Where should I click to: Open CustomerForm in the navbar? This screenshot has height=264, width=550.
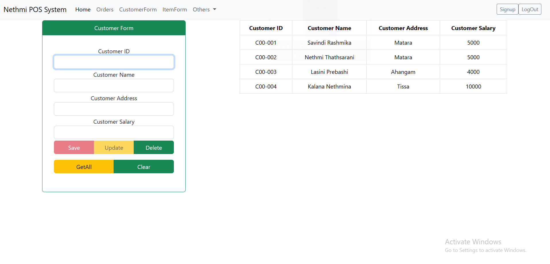tap(138, 9)
